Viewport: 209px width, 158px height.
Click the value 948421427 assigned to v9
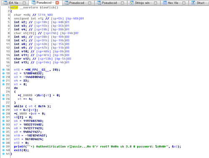[x=32, y=132]
